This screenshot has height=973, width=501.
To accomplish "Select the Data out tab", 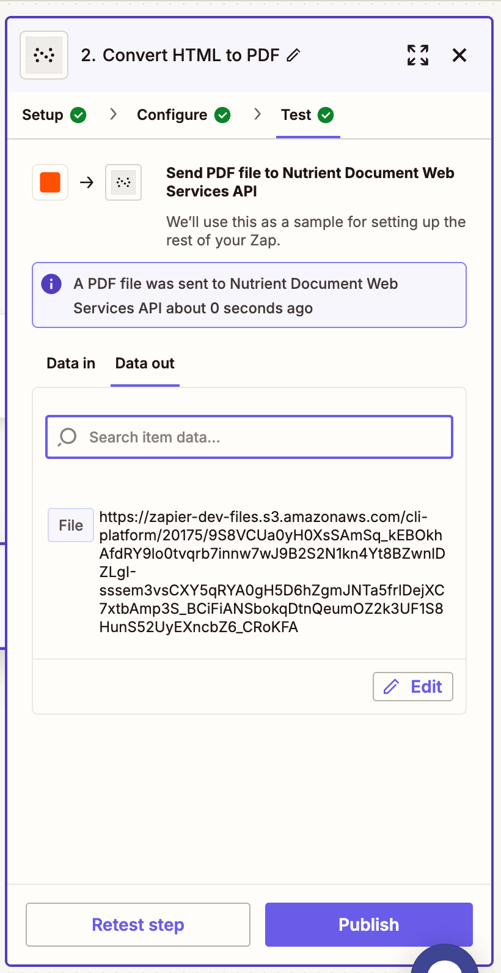I will (x=144, y=363).
